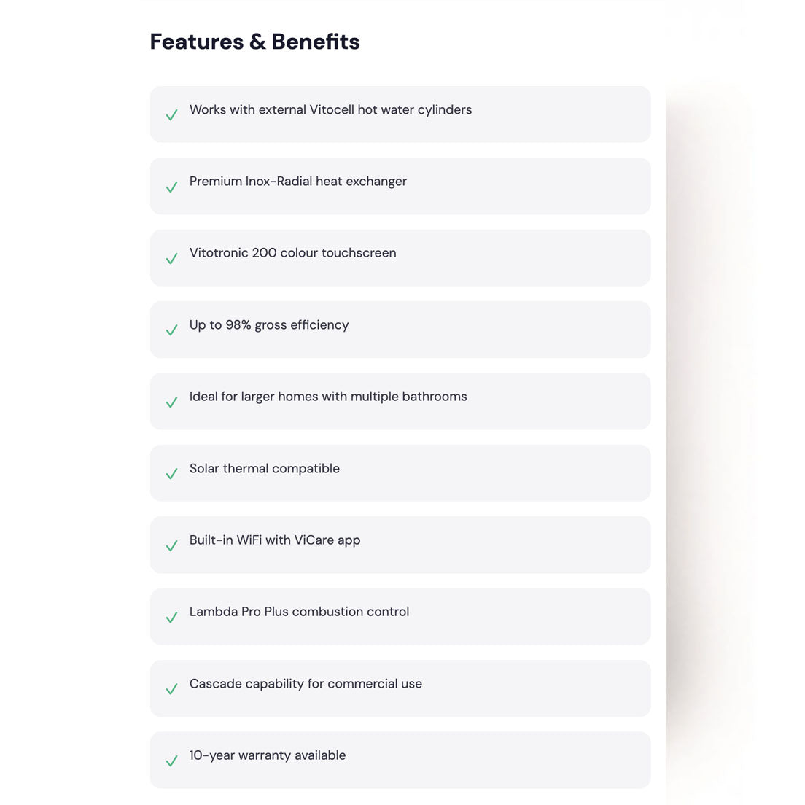
Task: Click "Premium Inox-Radial heat exchanger" text
Action: point(297,182)
